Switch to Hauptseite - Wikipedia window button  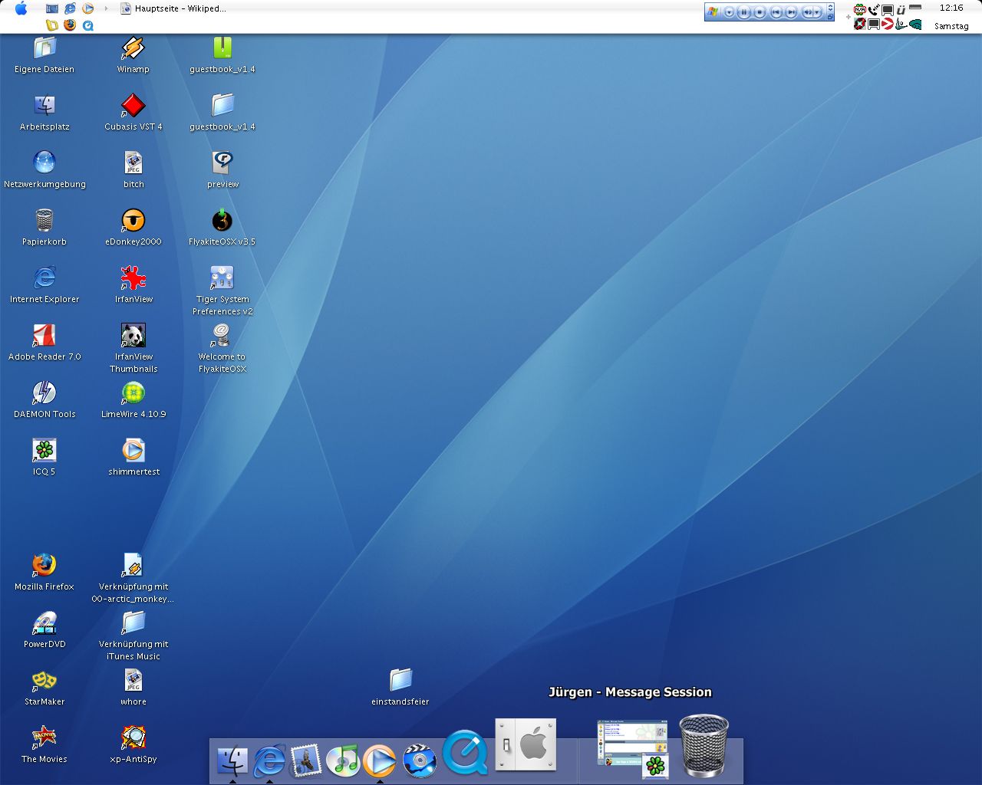point(173,9)
